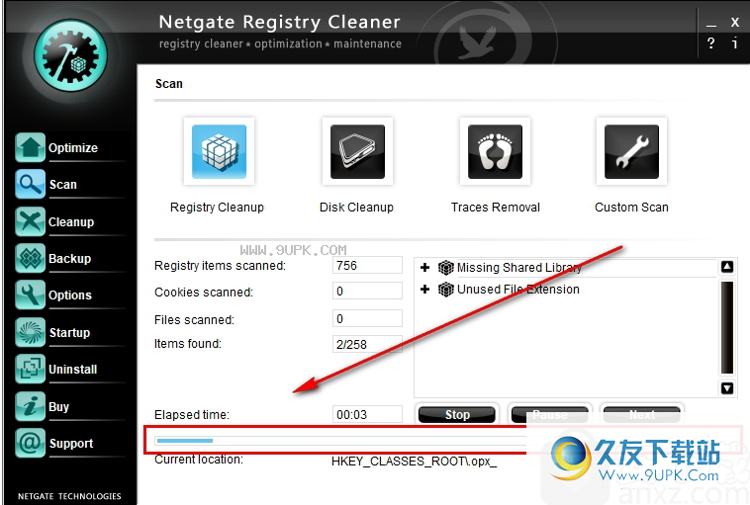
Task: Click the Custom Scan label
Action: pyautogui.click(x=631, y=208)
